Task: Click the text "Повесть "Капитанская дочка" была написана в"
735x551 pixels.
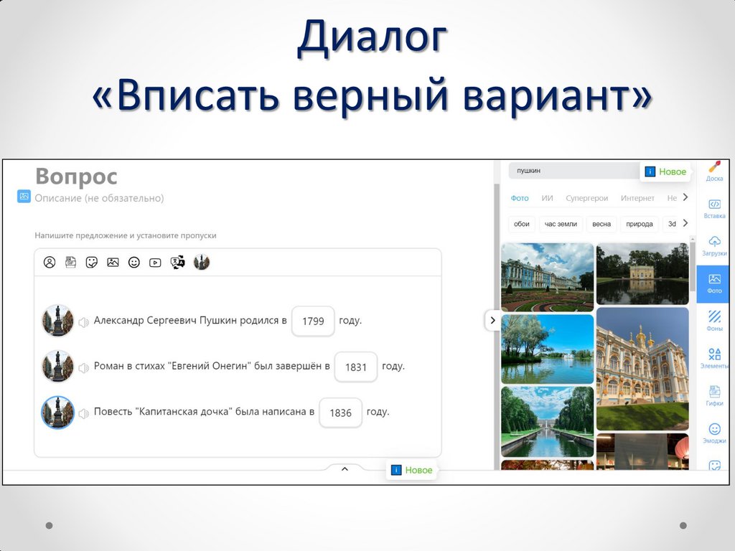Action: (x=204, y=411)
